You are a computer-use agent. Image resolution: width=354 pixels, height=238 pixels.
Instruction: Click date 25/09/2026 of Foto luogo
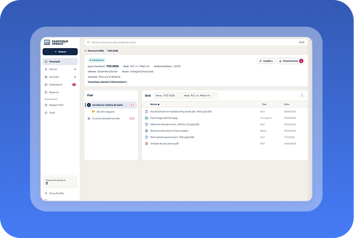pos(290,118)
